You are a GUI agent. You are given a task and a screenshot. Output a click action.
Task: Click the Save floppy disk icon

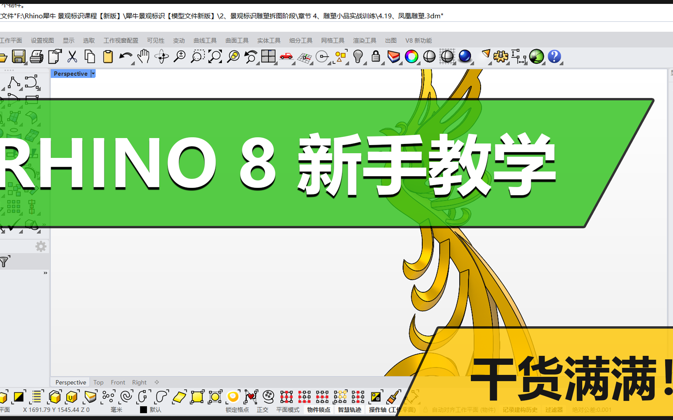(x=18, y=57)
